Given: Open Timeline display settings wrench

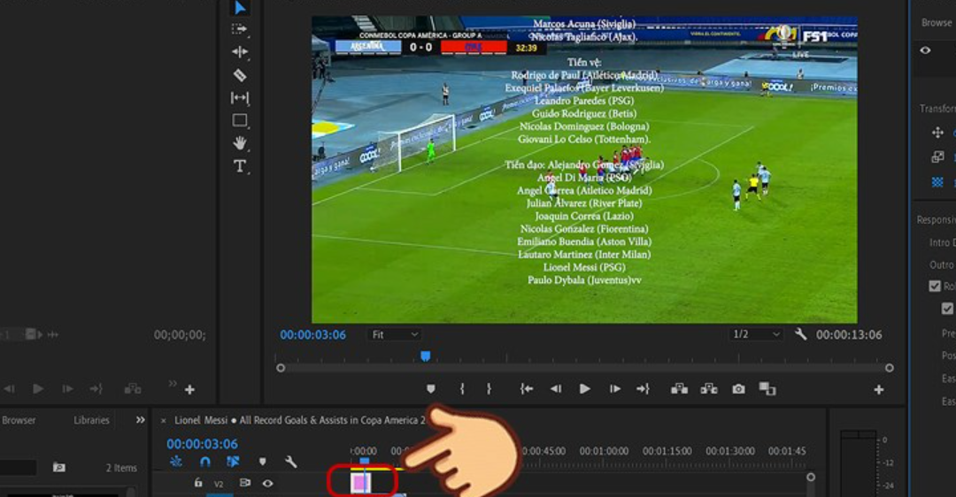Looking at the screenshot, I should (291, 462).
